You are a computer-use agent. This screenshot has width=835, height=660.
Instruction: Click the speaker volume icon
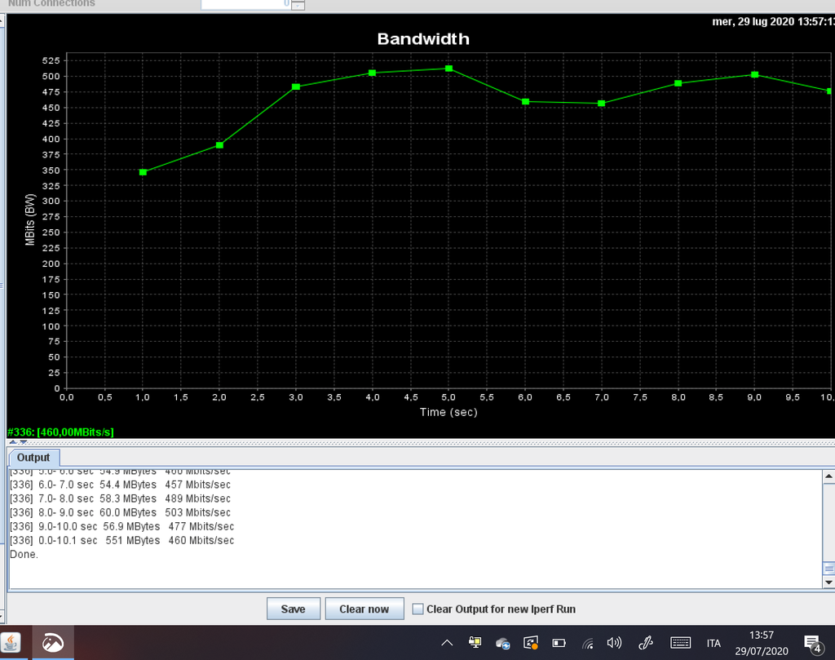point(614,643)
